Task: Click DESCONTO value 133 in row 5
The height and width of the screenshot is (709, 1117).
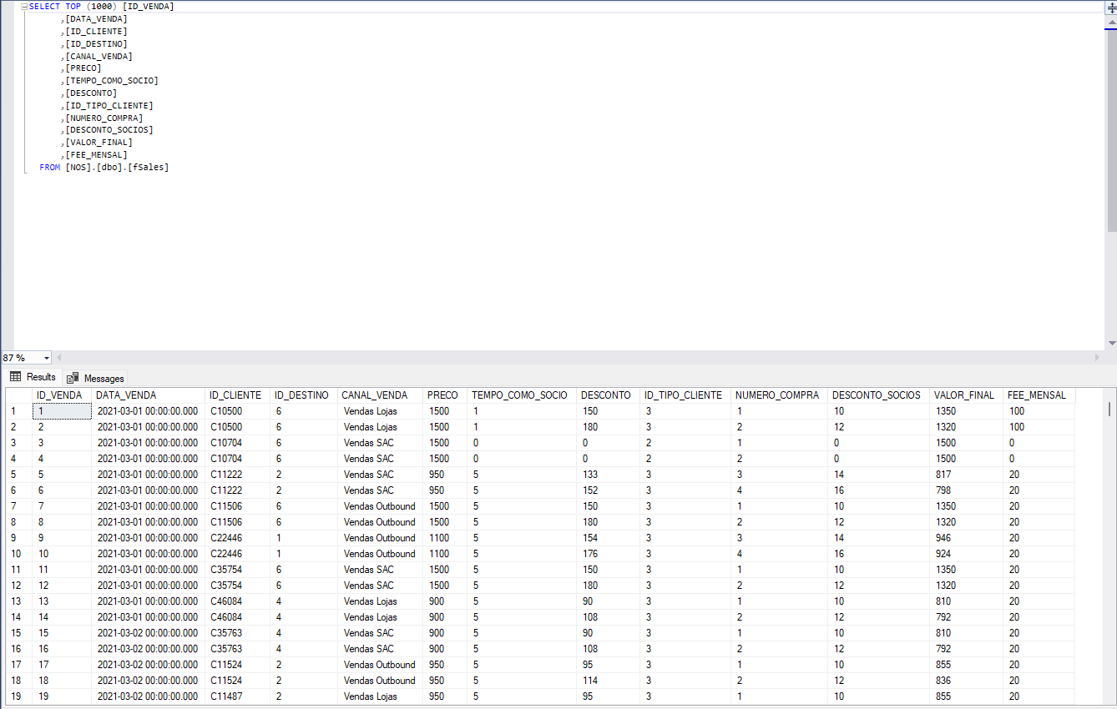Action: pos(608,475)
